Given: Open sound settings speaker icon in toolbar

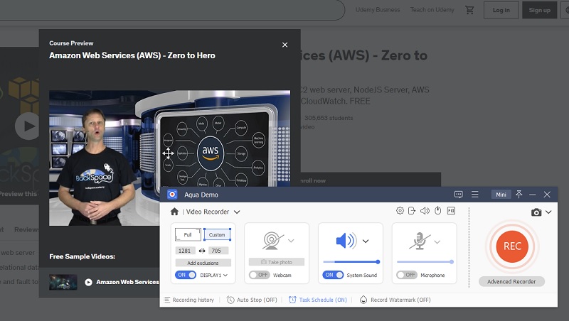Looking at the screenshot, I should pos(425,210).
